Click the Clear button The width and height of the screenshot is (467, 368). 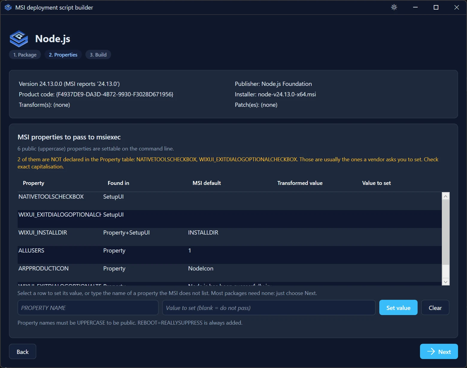(x=435, y=308)
